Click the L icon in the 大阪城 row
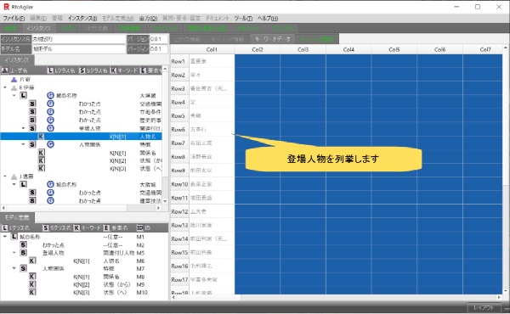Image resolution: width=510 pixels, height=314 pixels. pyautogui.click(x=23, y=184)
